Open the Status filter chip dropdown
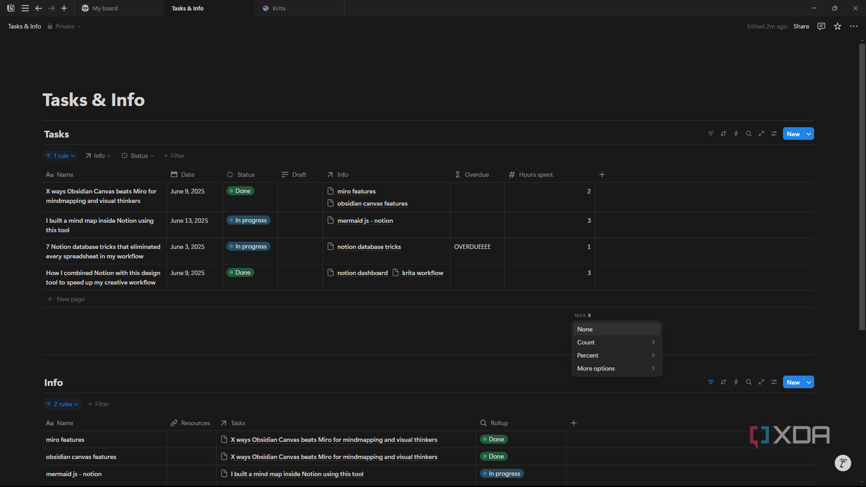 [138, 156]
